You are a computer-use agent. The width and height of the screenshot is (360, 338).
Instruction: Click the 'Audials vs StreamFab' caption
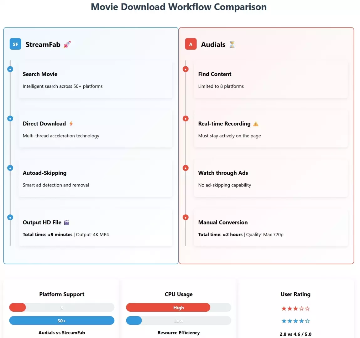click(62, 333)
